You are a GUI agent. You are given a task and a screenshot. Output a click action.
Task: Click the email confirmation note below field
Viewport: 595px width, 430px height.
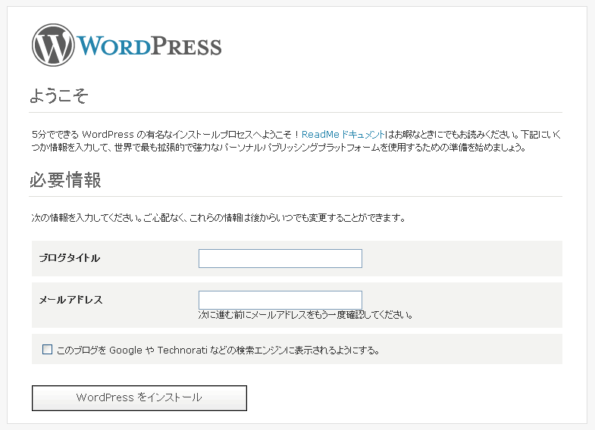(x=305, y=315)
